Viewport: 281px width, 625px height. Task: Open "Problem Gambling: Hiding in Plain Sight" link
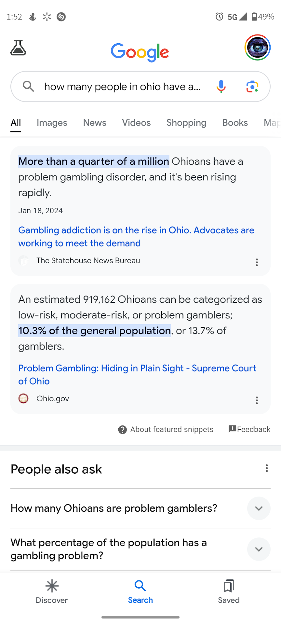137,375
